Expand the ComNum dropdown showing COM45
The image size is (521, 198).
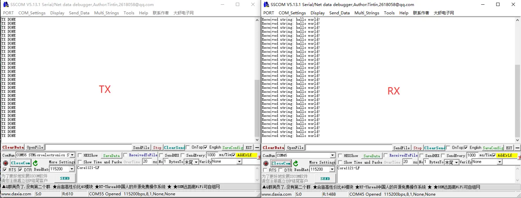point(332,155)
